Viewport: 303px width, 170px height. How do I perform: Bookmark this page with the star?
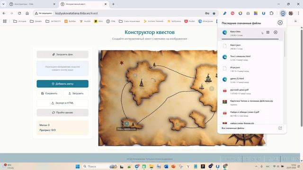pos(214,13)
